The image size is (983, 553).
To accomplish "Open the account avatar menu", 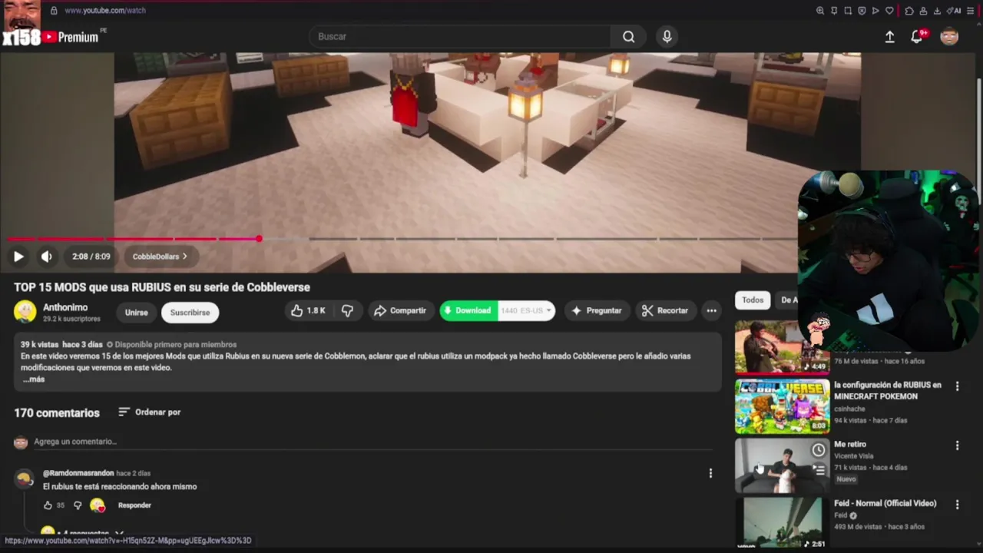I will click(x=949, y=37).
